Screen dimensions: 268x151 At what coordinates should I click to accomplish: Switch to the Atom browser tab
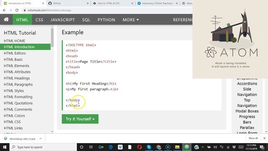pyautogui.click(x=187, y=3)
